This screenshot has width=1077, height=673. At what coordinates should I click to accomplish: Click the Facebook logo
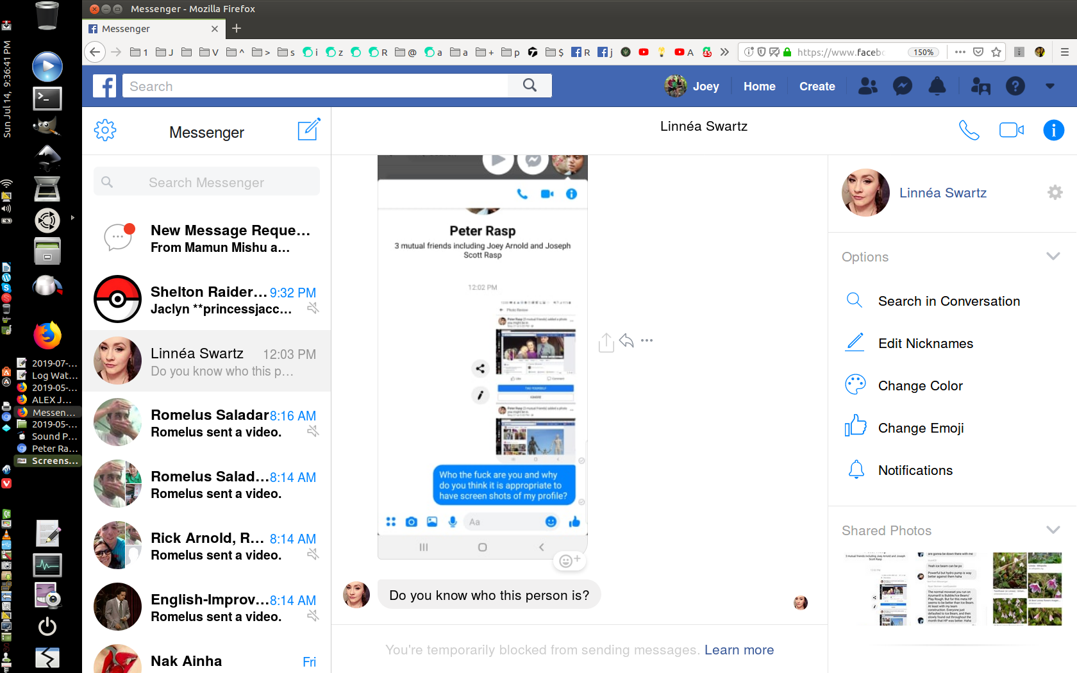coord(104,86)
